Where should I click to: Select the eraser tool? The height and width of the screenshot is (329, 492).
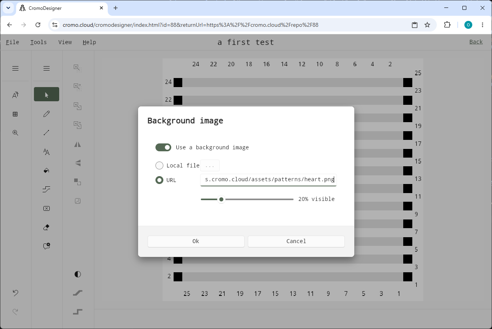coord(47,227)
